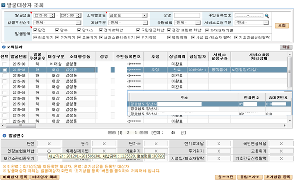Click 보장결정(적합) cell in selected row

(259, 70)
